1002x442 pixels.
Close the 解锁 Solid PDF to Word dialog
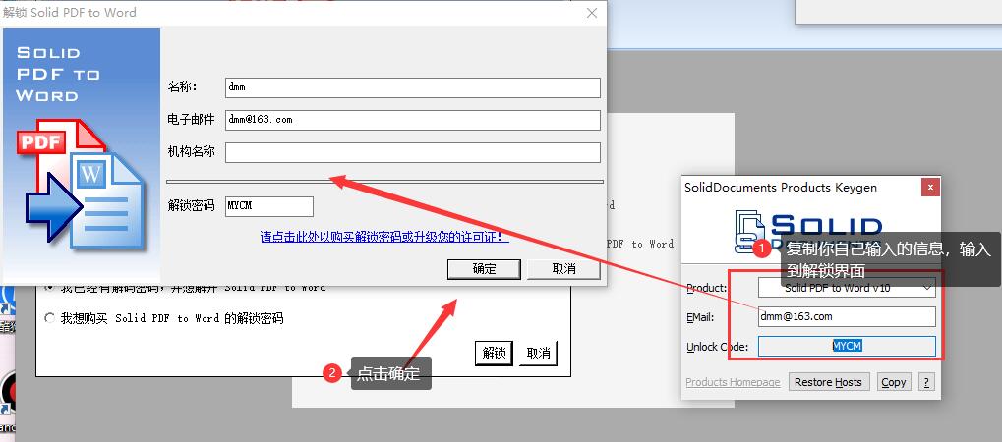click(x=592, y=13)
